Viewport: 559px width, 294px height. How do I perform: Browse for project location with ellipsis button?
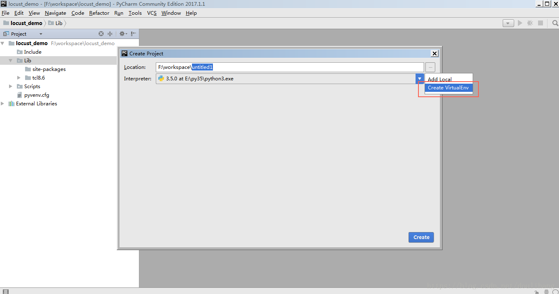pyautogui.click(x=430, y=67)
